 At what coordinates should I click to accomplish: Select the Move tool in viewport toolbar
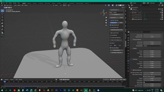click(2, 17)
